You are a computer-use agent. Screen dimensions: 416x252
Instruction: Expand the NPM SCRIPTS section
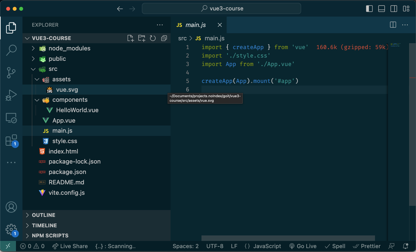(50, 236)
